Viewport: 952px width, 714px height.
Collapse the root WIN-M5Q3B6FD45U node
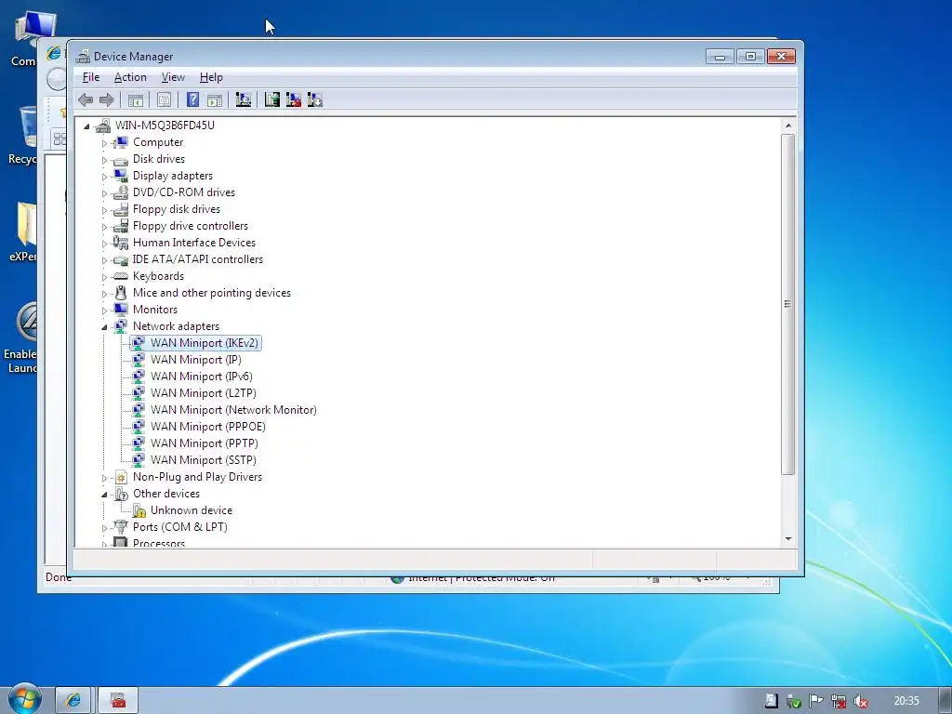86,126
